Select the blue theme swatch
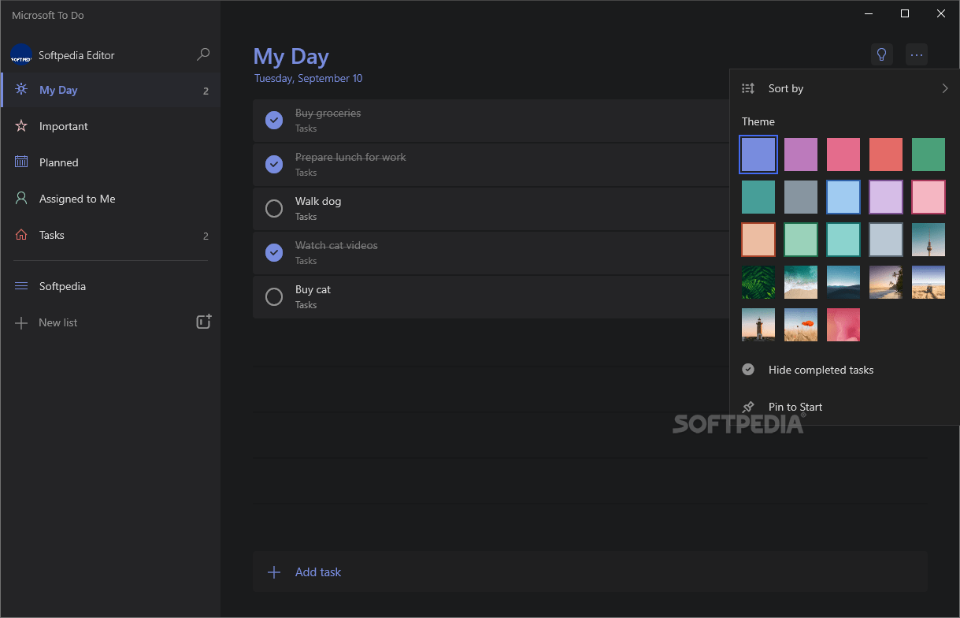 758,154
